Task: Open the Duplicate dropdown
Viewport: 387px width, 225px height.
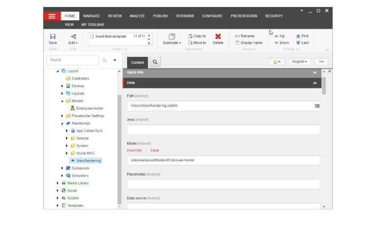Action: click(x=180, y=43)
